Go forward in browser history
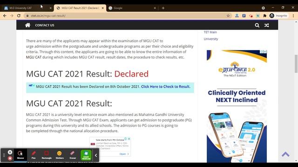Screen dimensions: 298x167 click(x=12, y=16)
